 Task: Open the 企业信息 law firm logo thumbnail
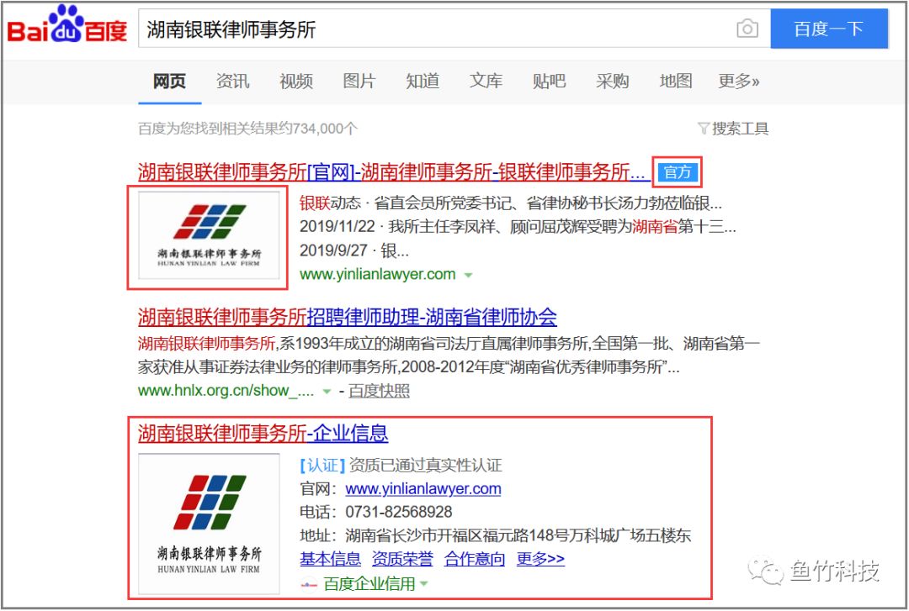209,525
